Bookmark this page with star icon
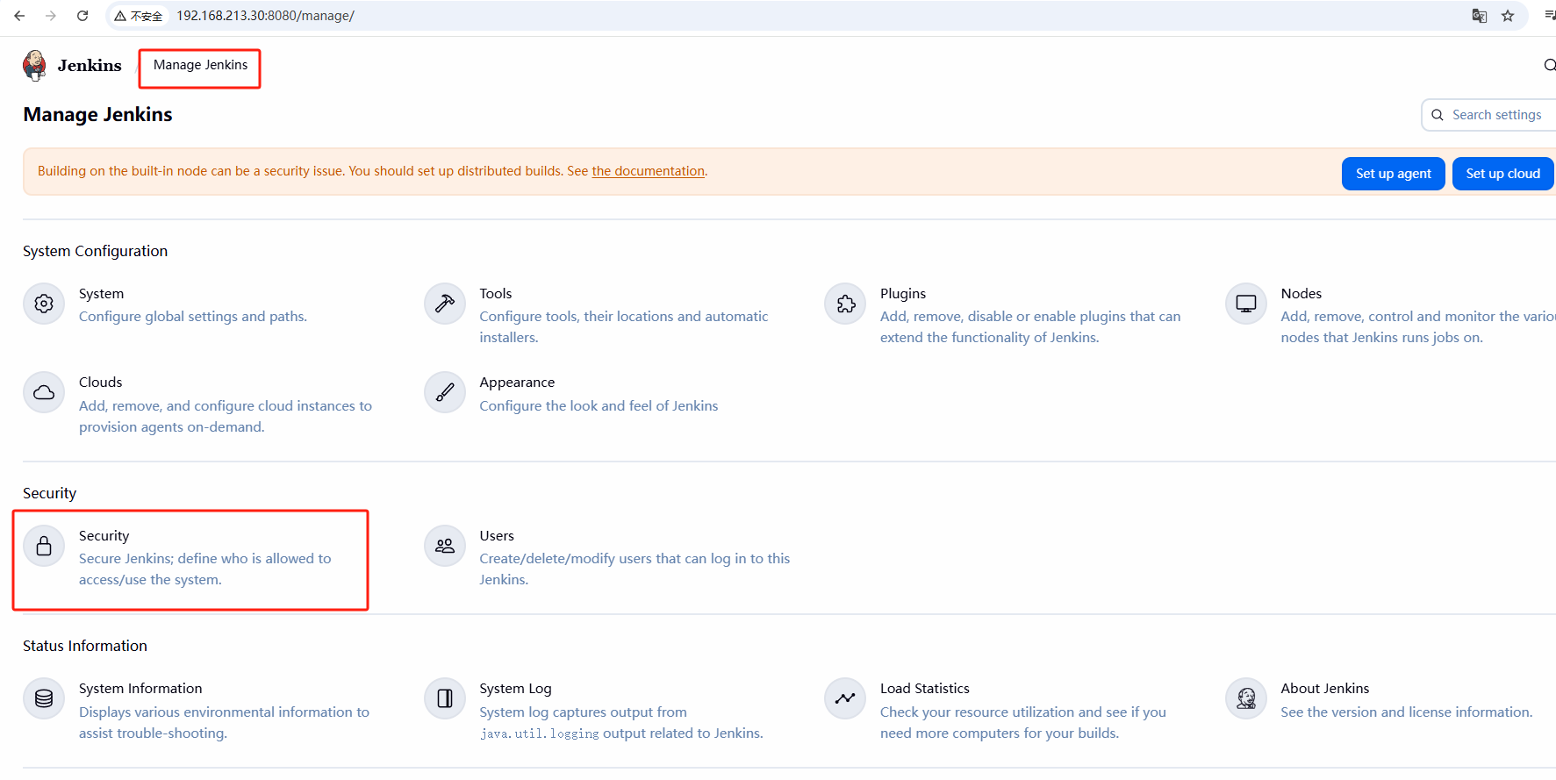Image resolution: width=1556 pixels, height=780 pixels. [x=1508, y=16]
